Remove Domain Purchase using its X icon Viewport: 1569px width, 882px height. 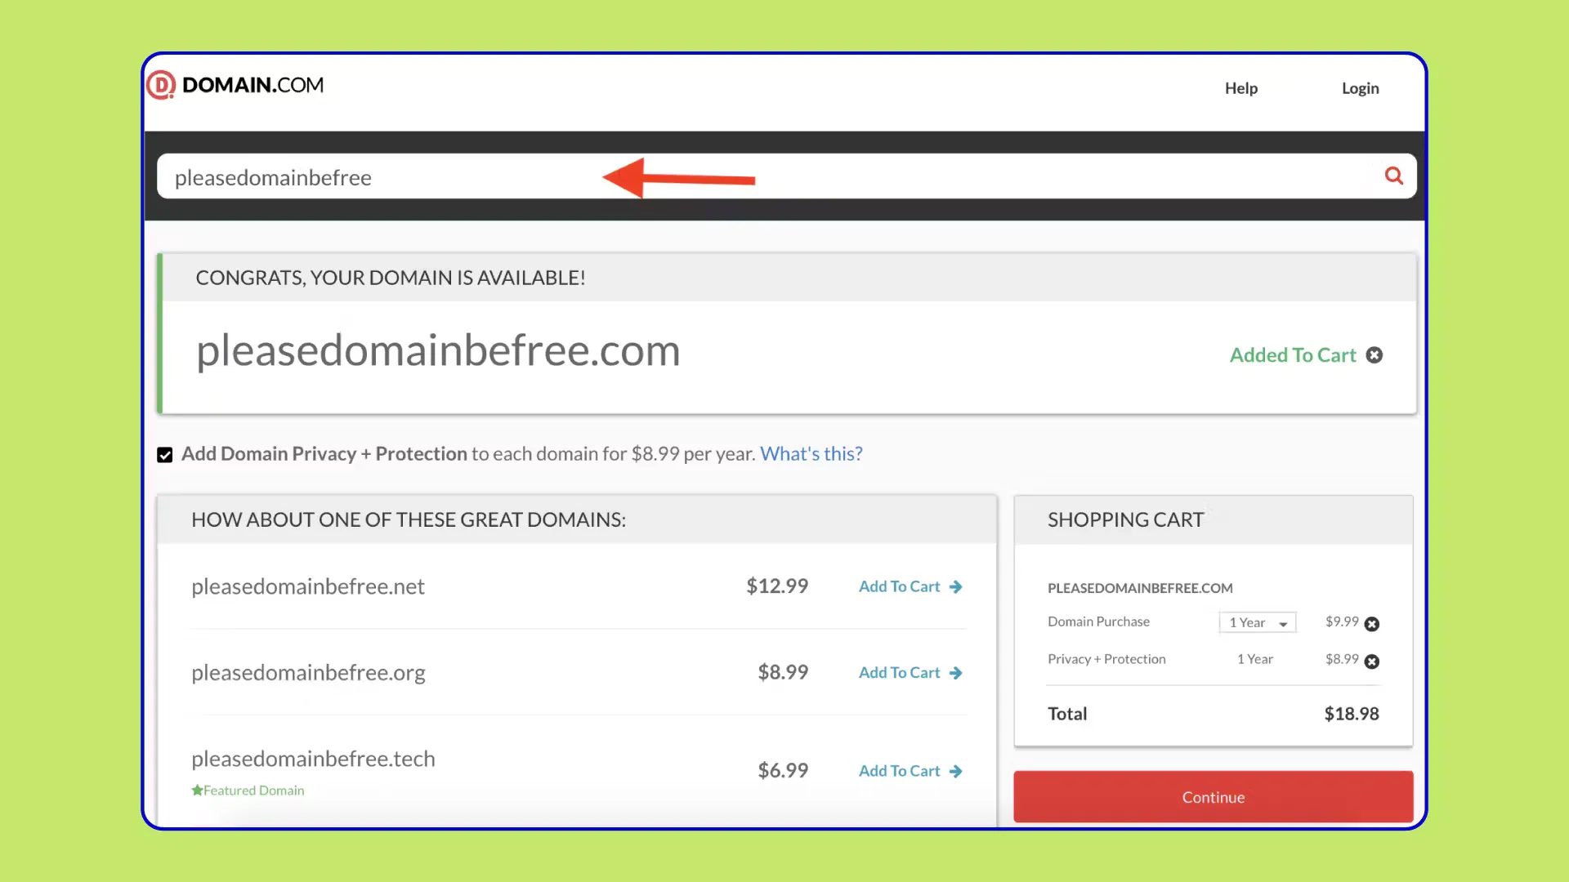click(x=1372, y=623)
